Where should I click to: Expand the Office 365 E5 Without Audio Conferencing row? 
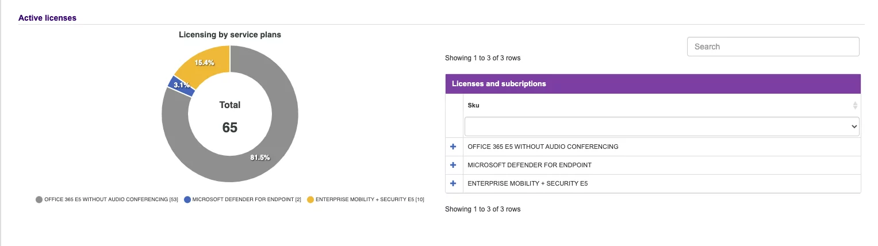pyautogui.click(x=453, y=147)
